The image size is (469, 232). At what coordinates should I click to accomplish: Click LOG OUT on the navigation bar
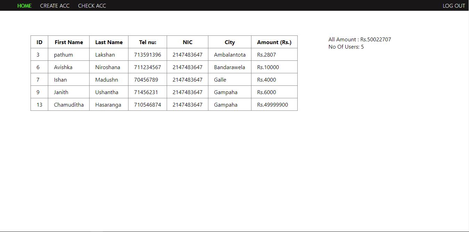pyautogui.click(x=454, y=6)
